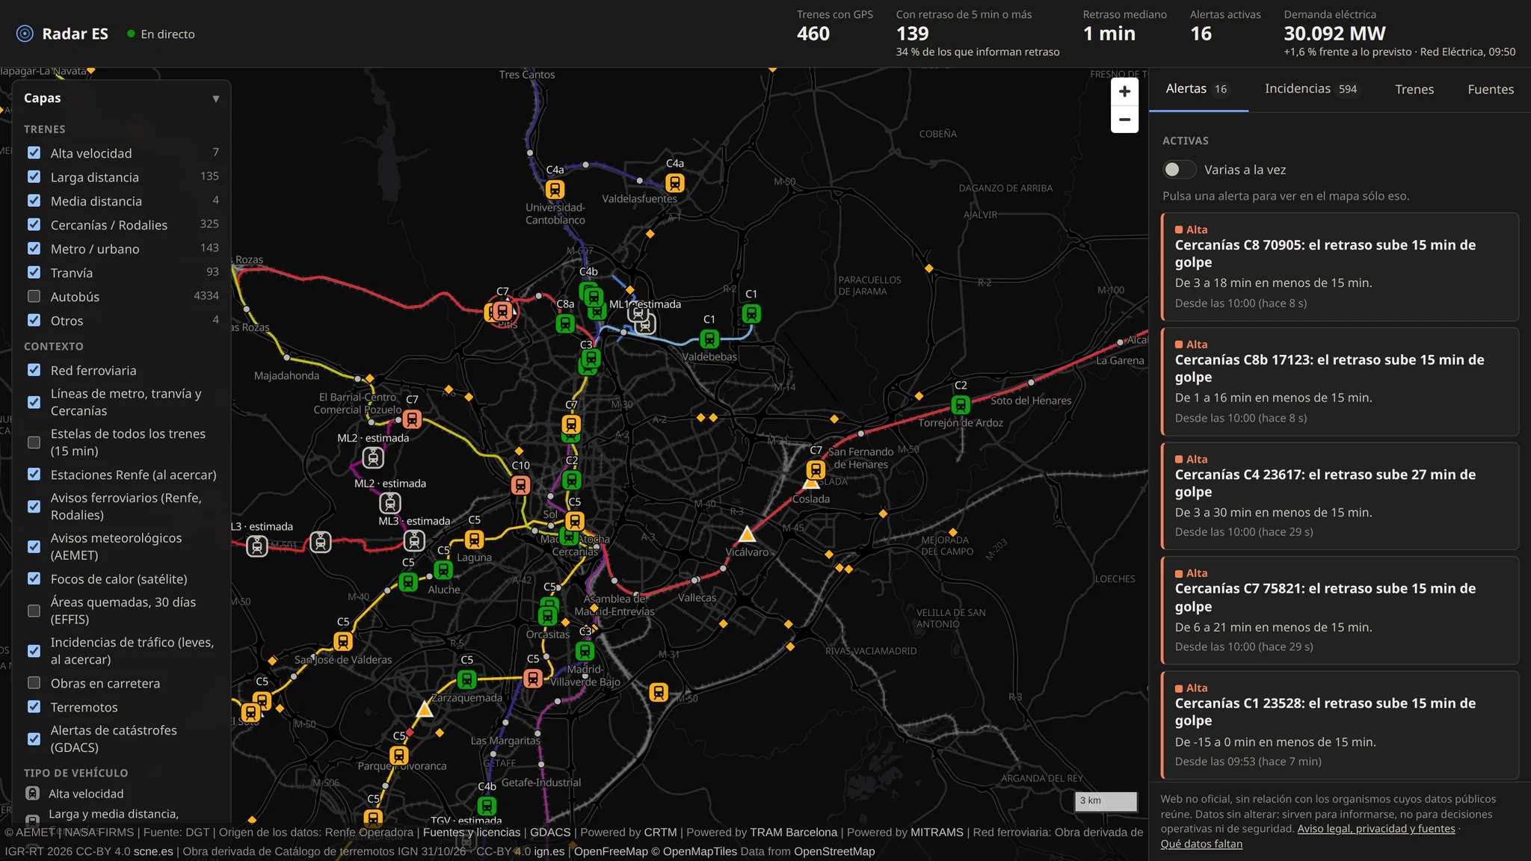Click the Radar ES logo icon
The width and height of the screenshot is (1531, 861).
click(x=25, y=34)
